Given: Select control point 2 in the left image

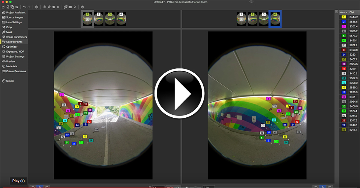Looking at the screenshot, I should pos(74,144).
